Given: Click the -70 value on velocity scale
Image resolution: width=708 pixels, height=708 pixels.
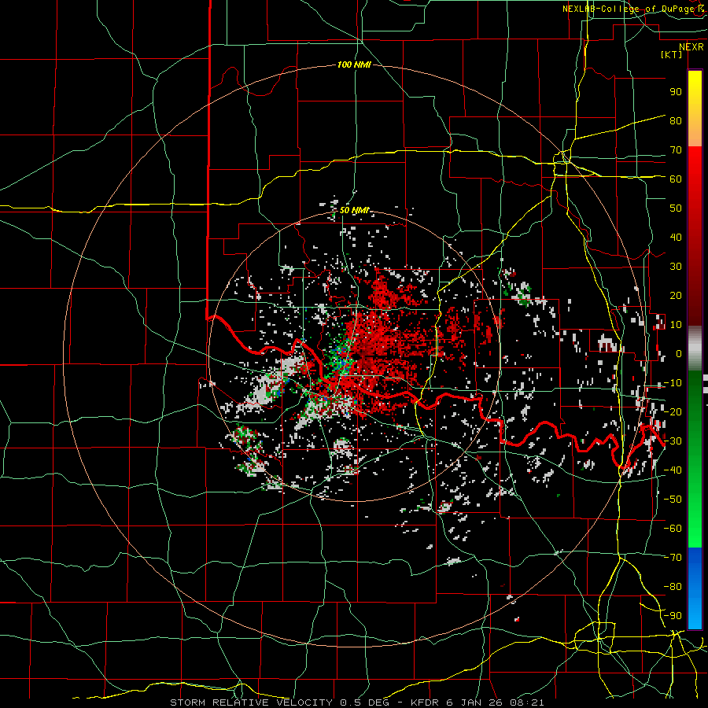Looking at the screenshot, I should [x=673, y=558].
